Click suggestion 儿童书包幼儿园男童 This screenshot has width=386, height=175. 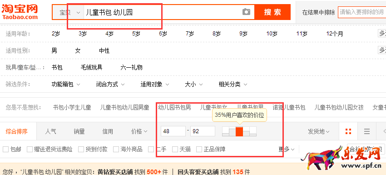(125, 107)
